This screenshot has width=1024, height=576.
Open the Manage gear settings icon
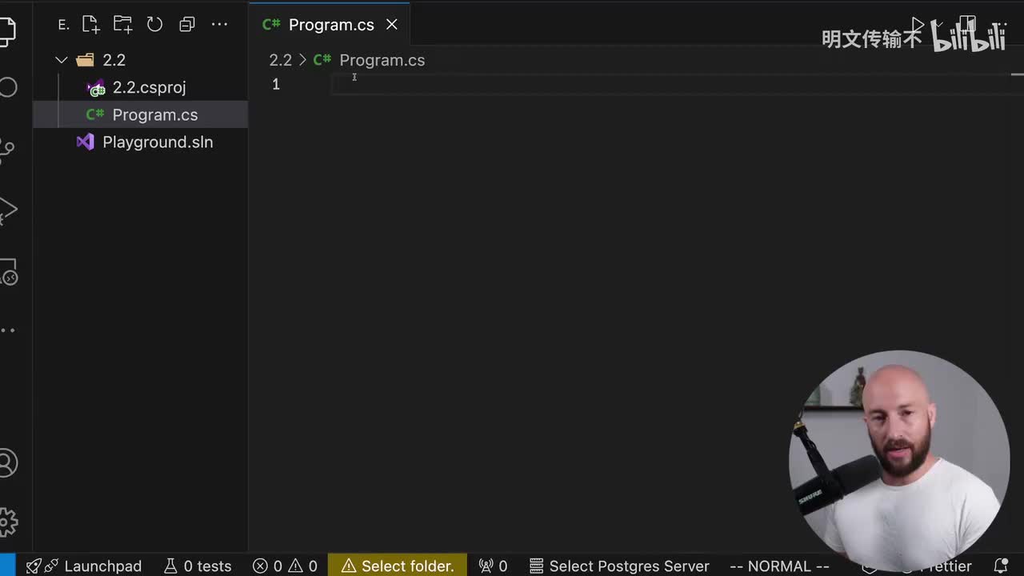click(6, 522)
